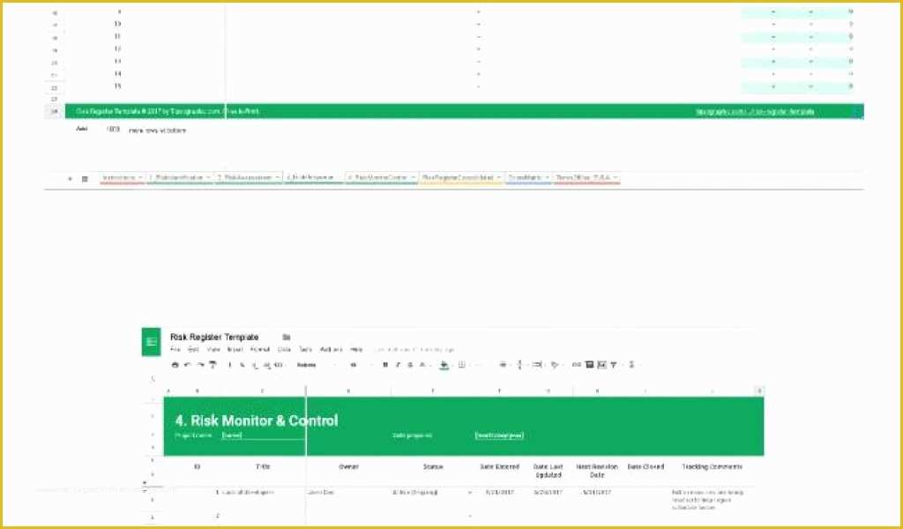Open the Status dropdown for row 2

470,517
